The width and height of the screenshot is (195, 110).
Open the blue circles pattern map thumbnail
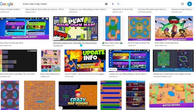[10, 95]
